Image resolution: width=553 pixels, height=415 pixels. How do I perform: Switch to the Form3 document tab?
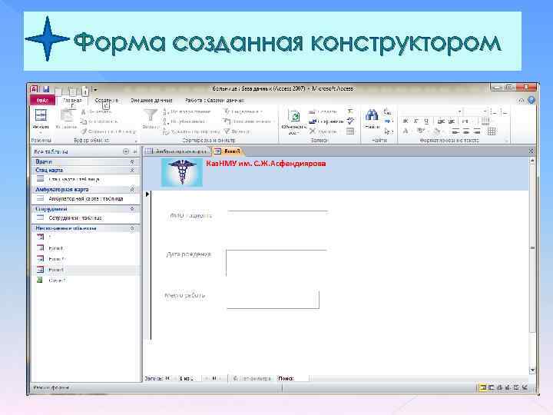click(x=228, y=151)
